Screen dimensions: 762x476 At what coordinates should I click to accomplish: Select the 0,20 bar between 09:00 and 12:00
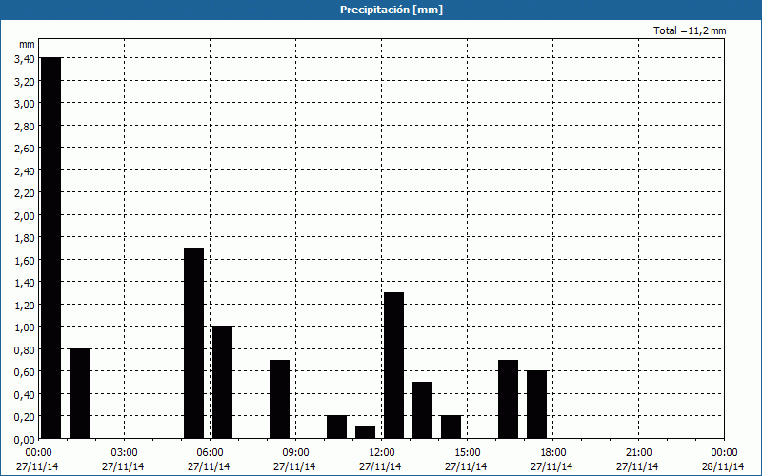coord(337,426)
